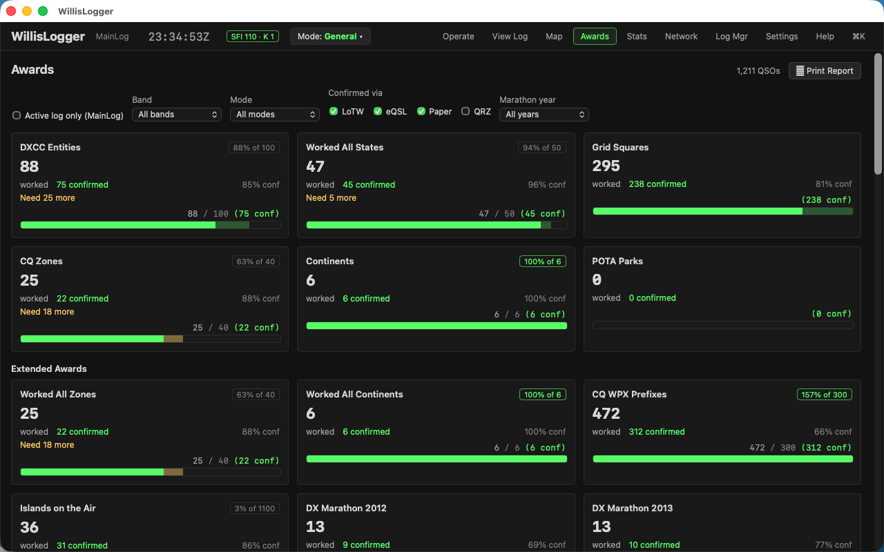Click the 88% of 100 badge
Screen dimensions: 884x552
[x=254, y=148]
